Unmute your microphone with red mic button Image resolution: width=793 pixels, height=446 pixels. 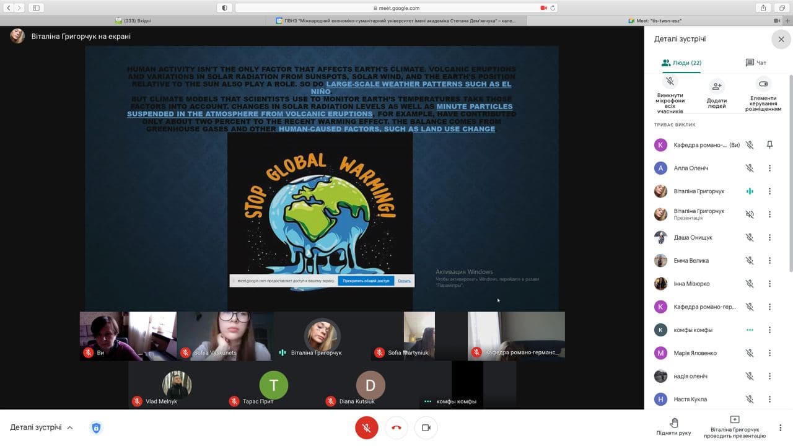[x=367, y=427]
